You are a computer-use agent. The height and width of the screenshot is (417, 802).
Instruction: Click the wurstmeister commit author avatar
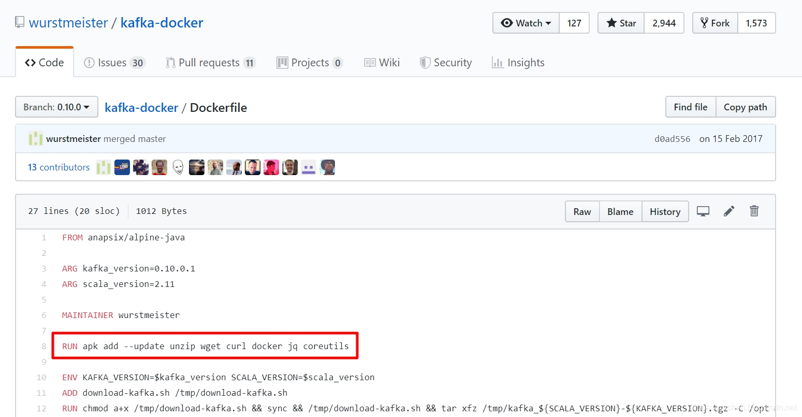[35, 139]
